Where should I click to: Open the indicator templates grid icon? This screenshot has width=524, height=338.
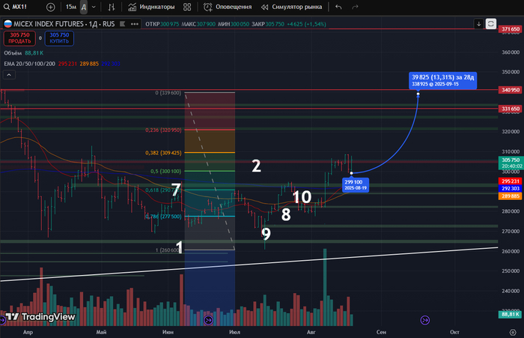[187, 7]
